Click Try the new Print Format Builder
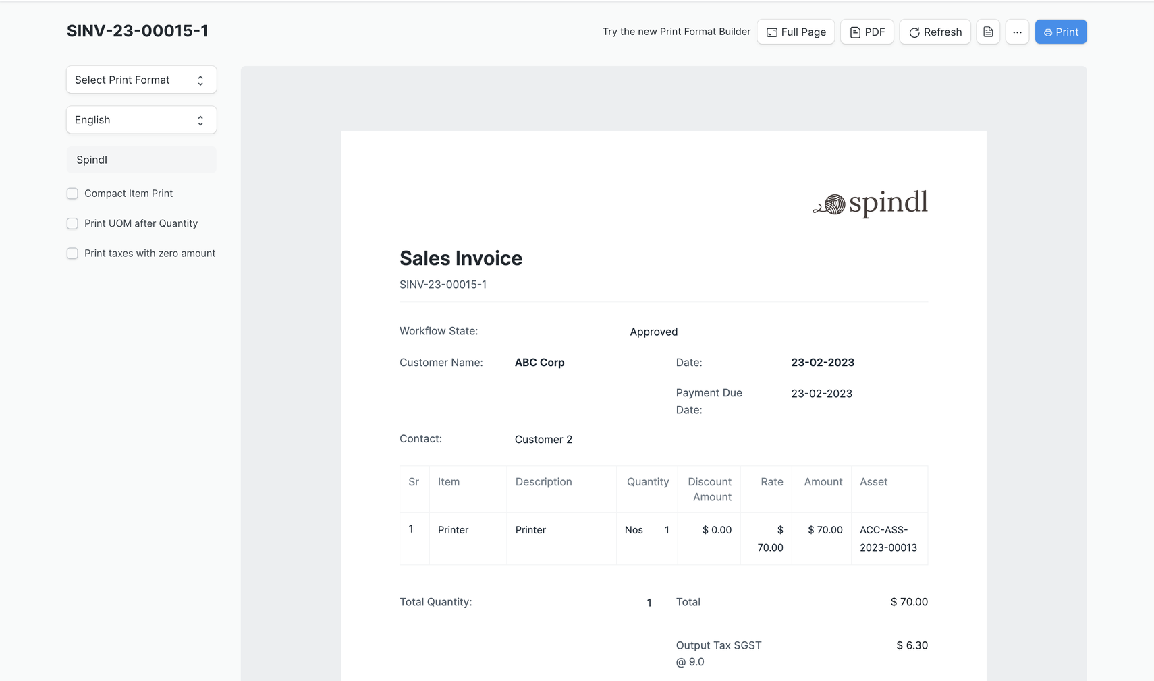1154x681 pixels. click(x=676, y=32)
